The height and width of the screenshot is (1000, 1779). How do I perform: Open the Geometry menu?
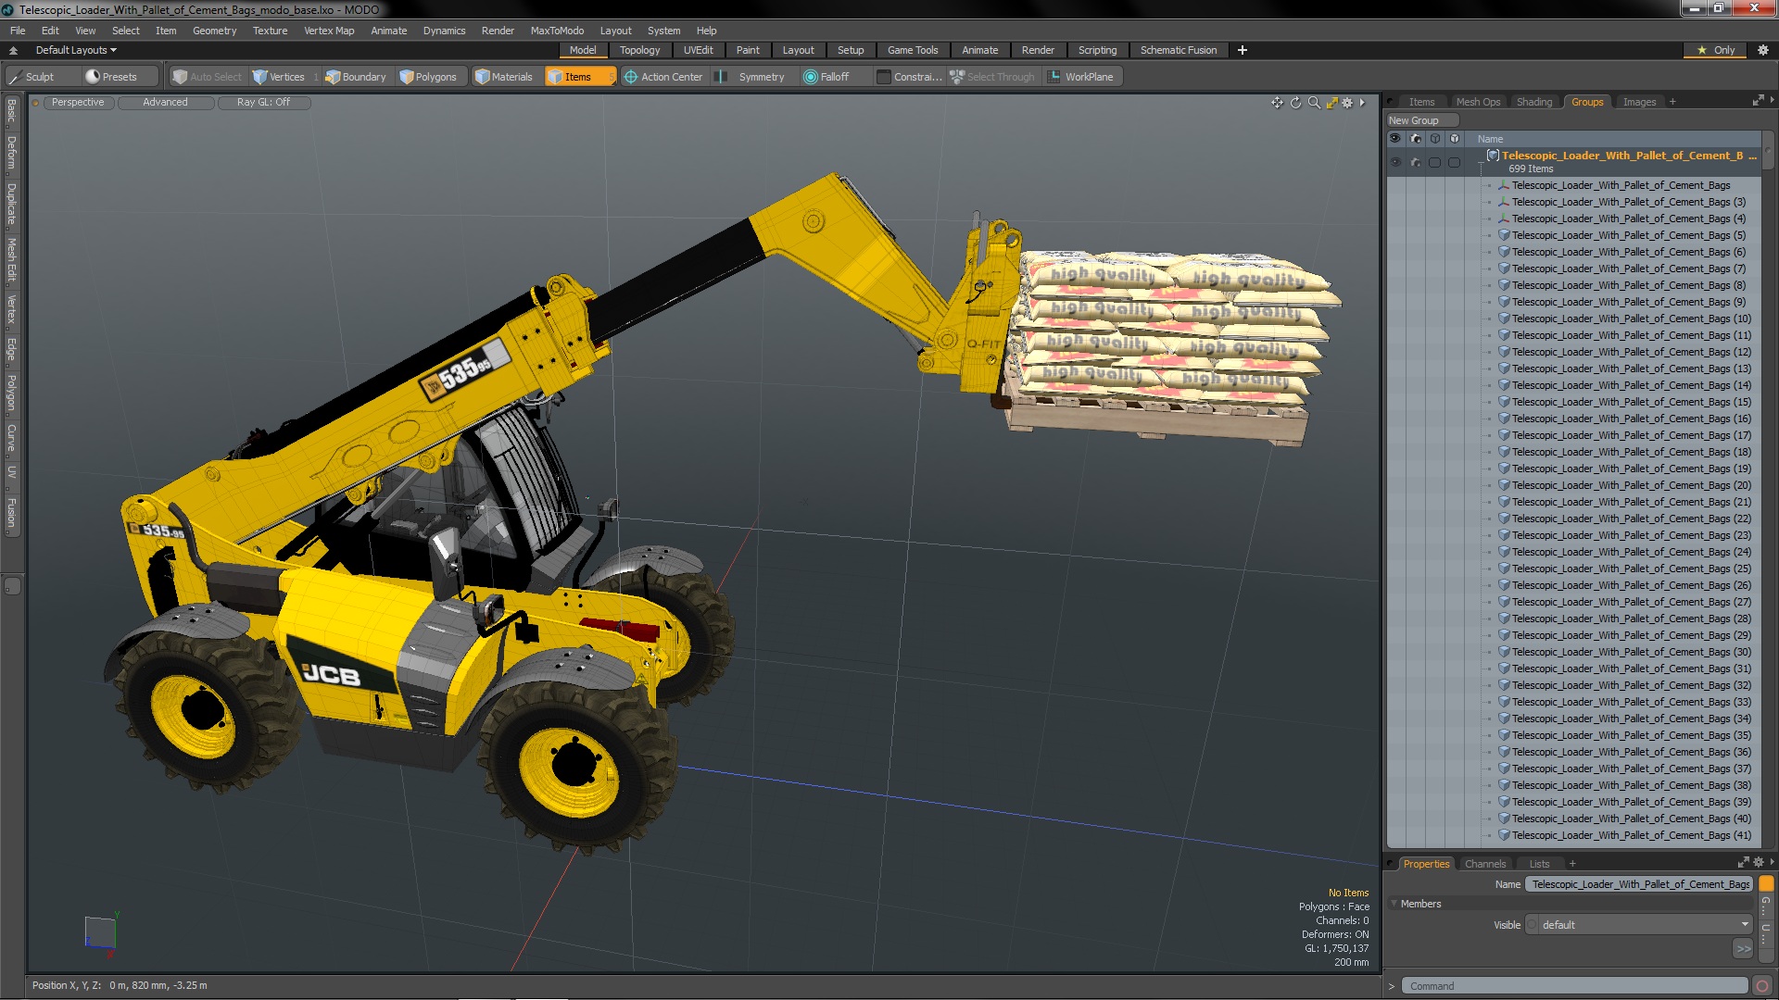pos(214,31)
